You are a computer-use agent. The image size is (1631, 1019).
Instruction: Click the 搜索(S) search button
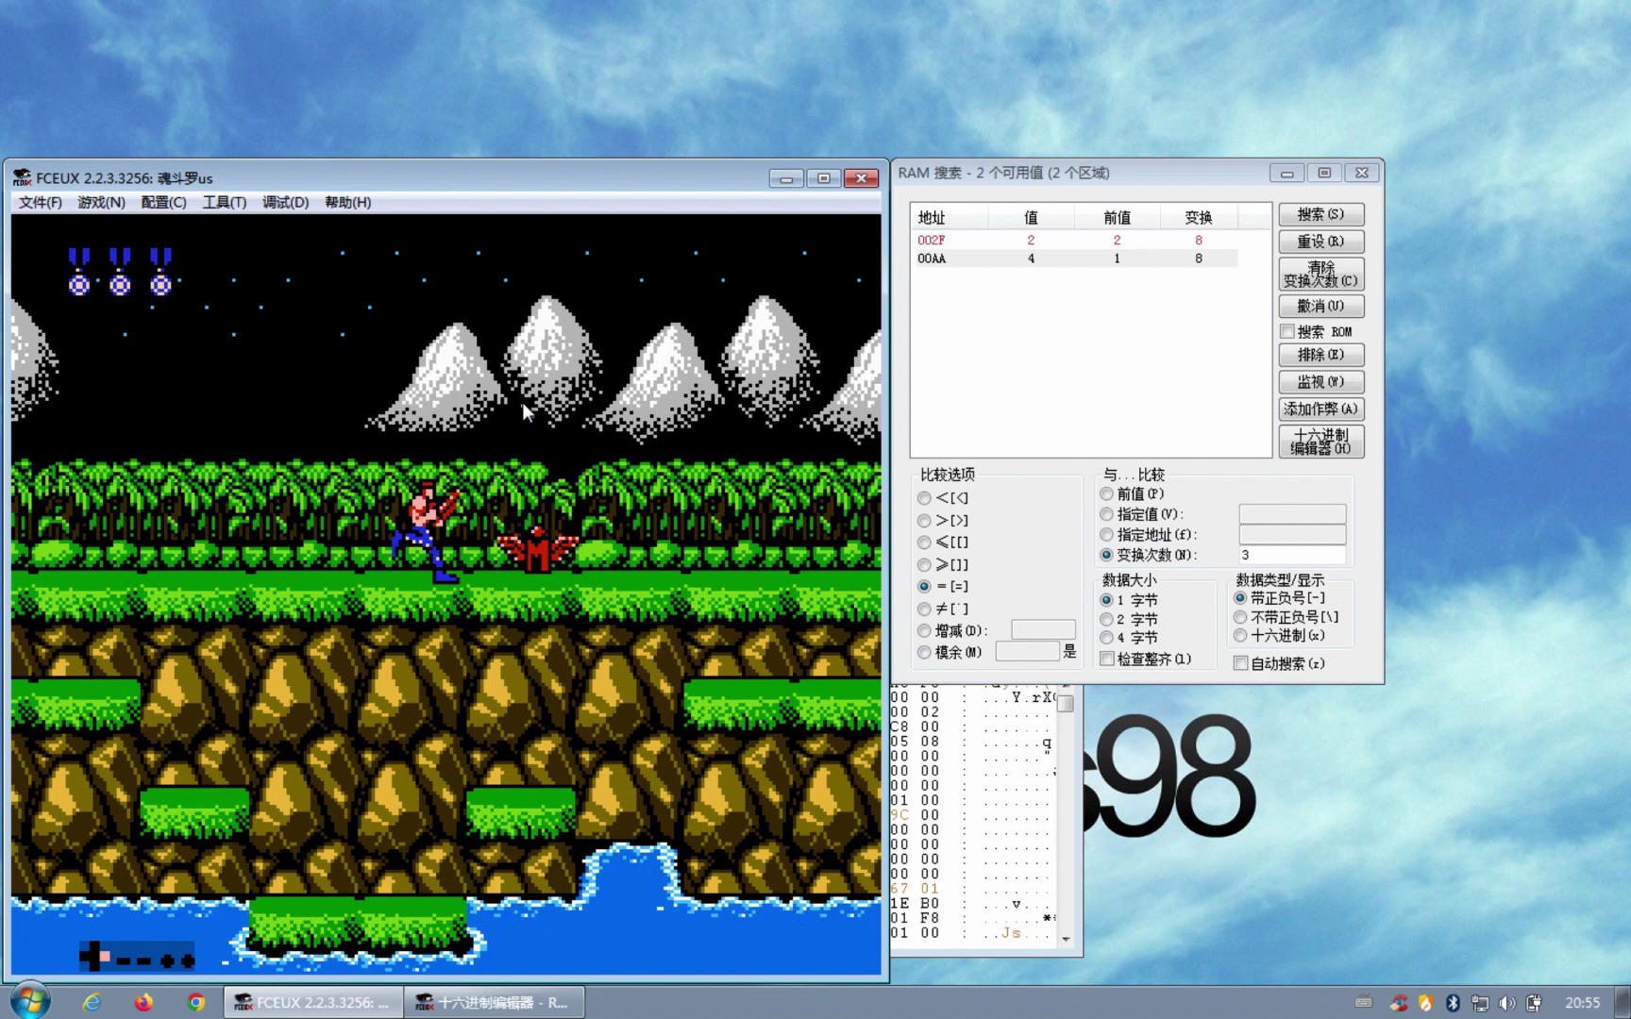1320,214
